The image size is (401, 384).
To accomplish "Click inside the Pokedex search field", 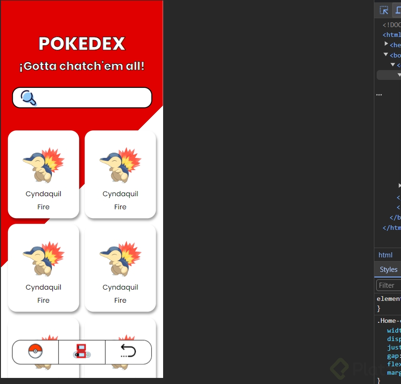I will click(82, 98).
